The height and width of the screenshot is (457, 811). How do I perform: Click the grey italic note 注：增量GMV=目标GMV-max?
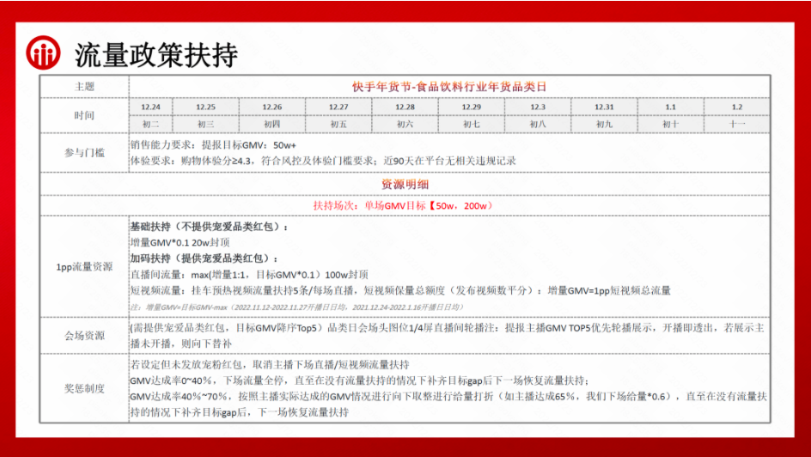coord(297,307)
